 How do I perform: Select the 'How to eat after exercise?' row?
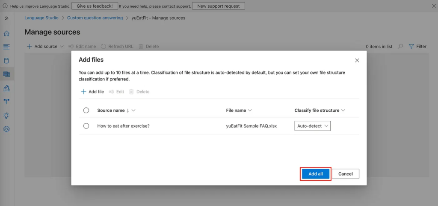point(86,126)
